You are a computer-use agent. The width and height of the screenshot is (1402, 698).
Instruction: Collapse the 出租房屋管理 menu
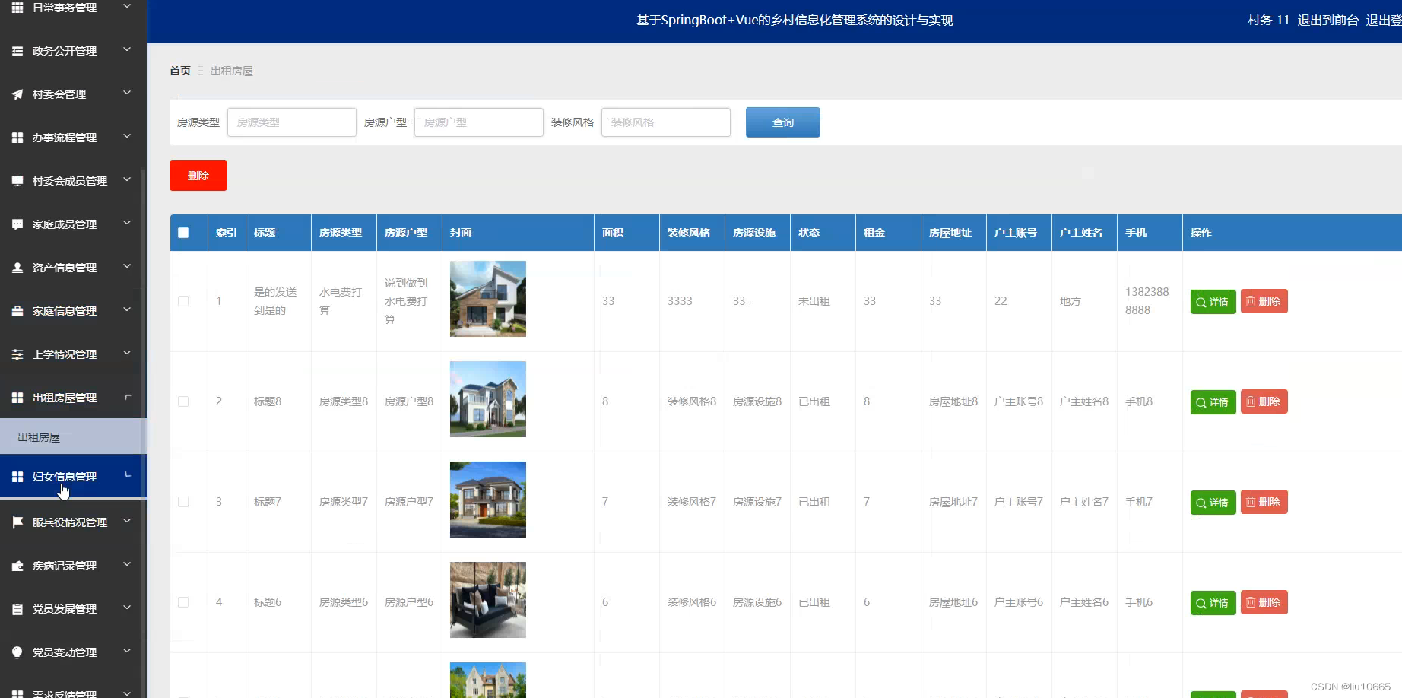tap(72, 397)
